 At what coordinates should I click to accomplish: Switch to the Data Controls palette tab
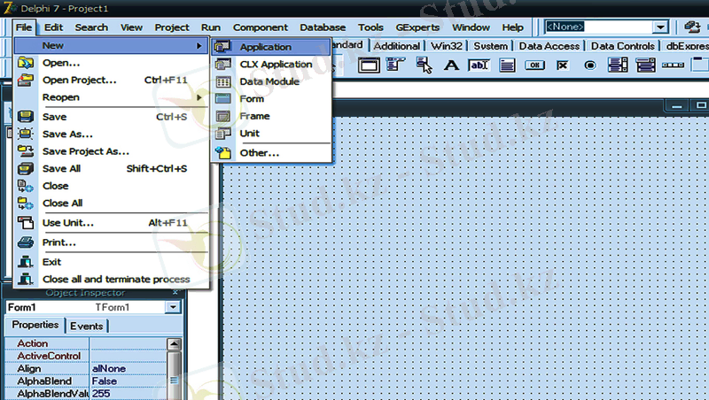point(623,46)
